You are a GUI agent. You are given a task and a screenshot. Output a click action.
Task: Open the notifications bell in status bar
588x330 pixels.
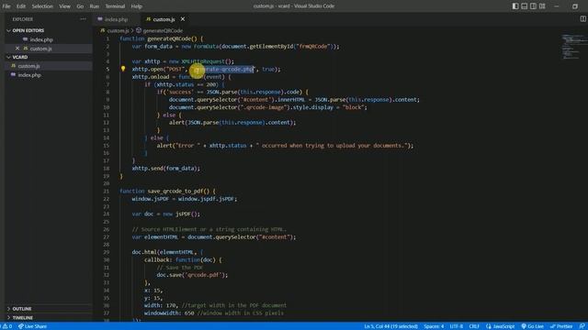coord(582,326)
